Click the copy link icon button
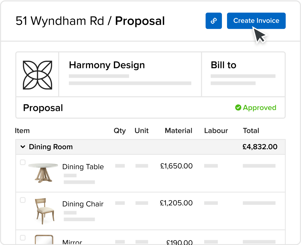Viewport: 301px width, 245px height. 214,21
